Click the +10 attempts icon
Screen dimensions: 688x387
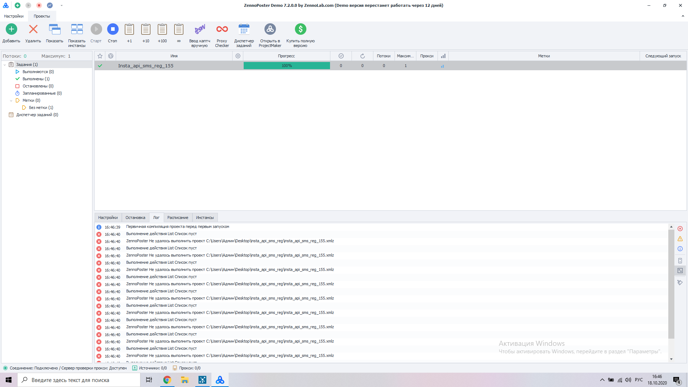click(146, 29)
